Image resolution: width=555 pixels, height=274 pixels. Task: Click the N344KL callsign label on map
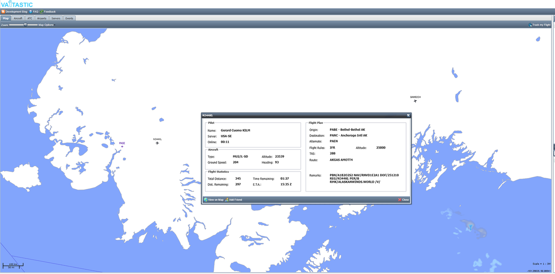[158, 139]
